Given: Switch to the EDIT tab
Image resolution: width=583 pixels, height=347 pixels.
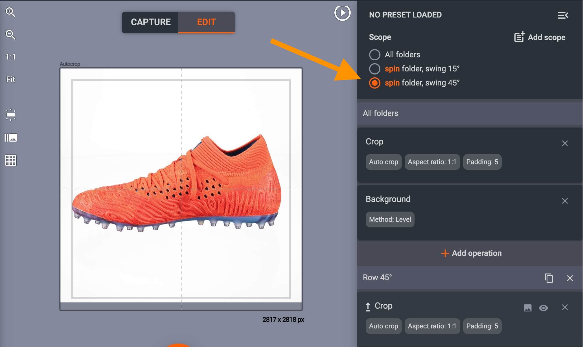Looking at the screenshot, I should click(x=206, y=22).
